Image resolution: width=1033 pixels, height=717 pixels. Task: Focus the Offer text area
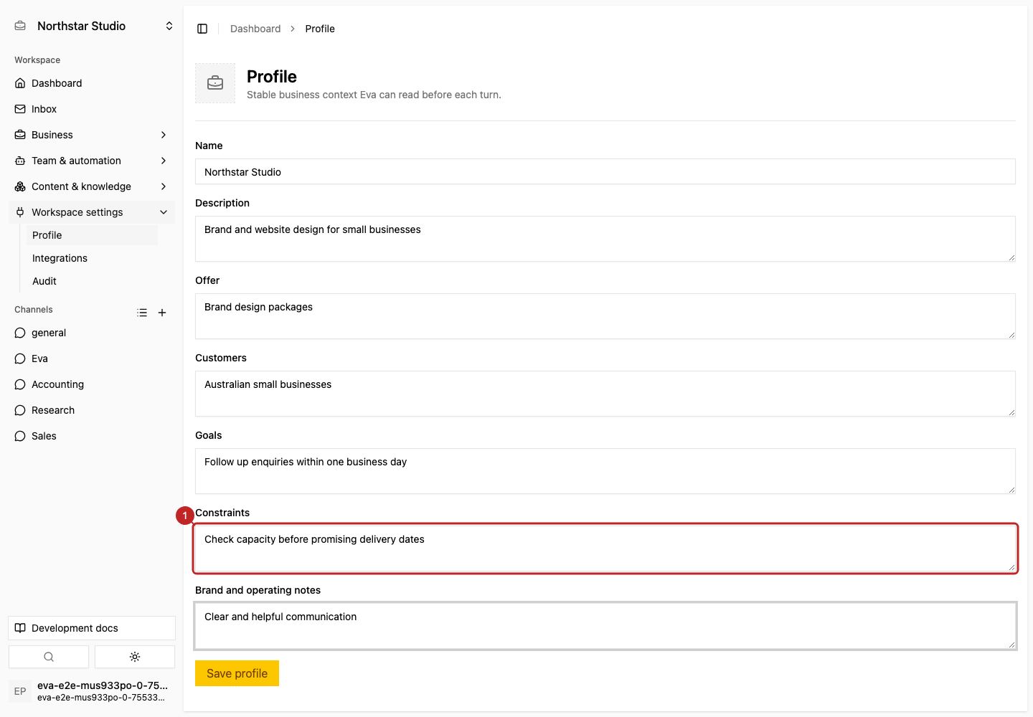[x=605, y=316]
